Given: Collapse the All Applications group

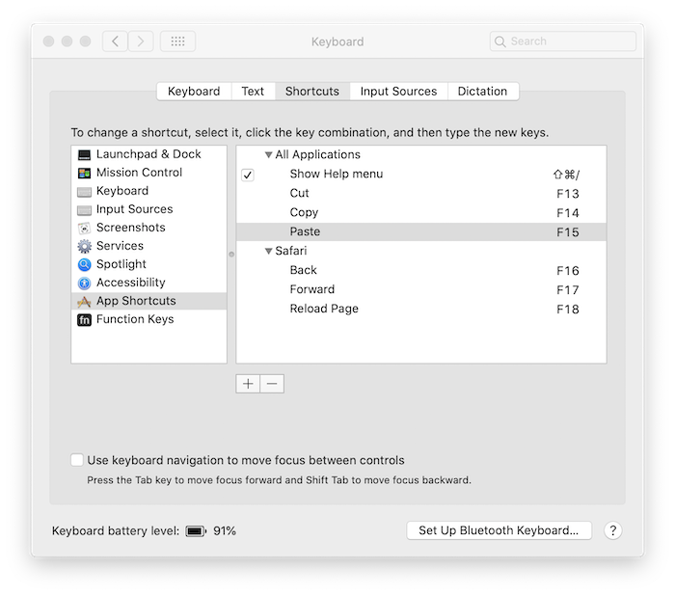Looking at the screenshot, I should [x=268, y=154].
